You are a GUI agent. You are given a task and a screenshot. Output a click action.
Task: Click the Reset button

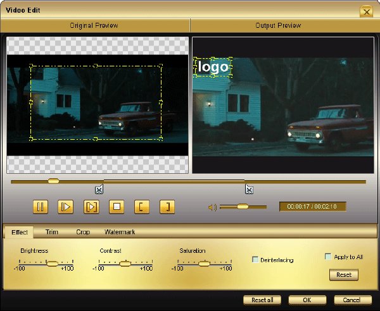coord(344,275)
